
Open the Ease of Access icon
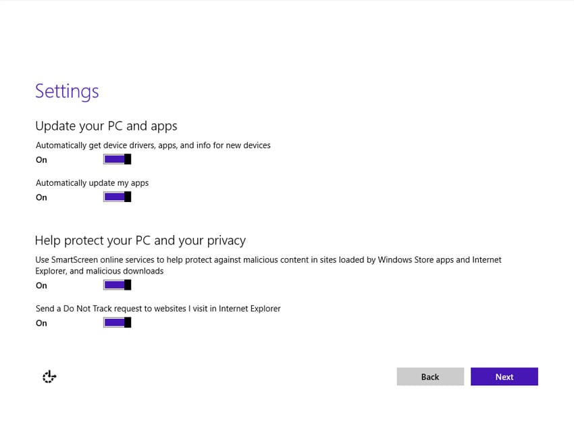pyautogui.click(x=49, y=377)
